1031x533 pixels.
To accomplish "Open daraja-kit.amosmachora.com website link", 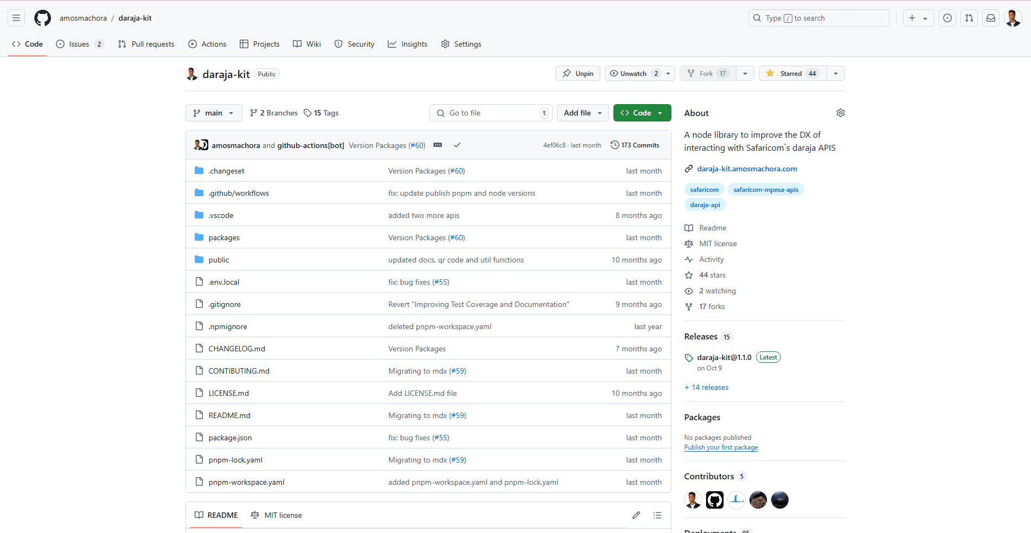I will tap(747, 169).
